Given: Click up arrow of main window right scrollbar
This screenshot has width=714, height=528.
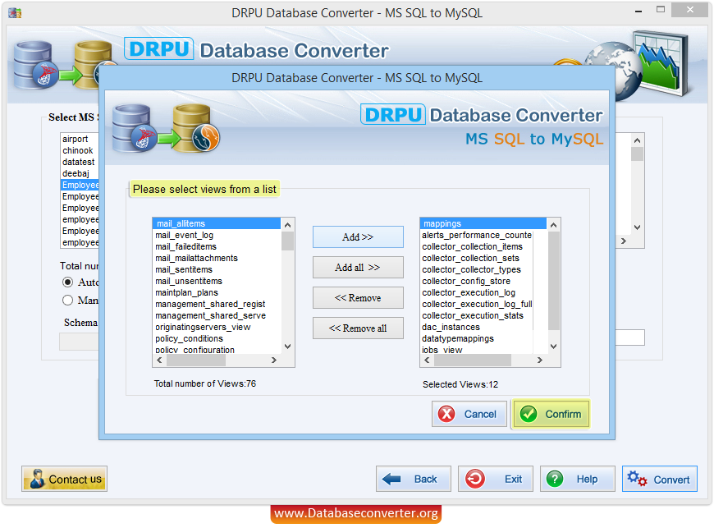Looking at the screenshot, I should pos(638,140).
